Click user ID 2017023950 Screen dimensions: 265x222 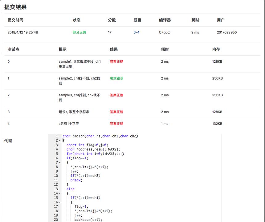click(x=227, y=32)
